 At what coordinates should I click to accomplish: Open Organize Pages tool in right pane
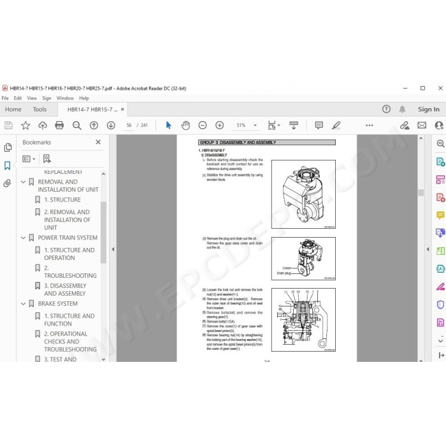[x=441, y=180]
